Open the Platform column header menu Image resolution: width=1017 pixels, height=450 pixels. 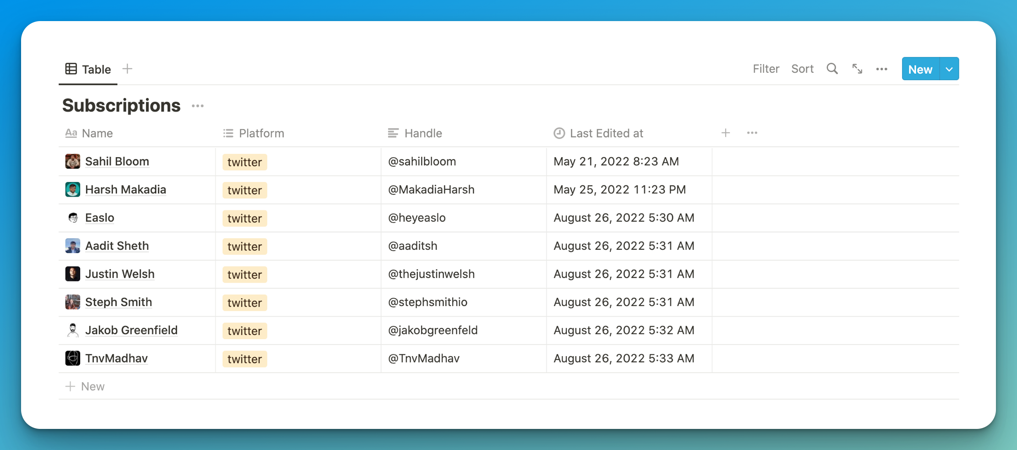tap(261, 133)
